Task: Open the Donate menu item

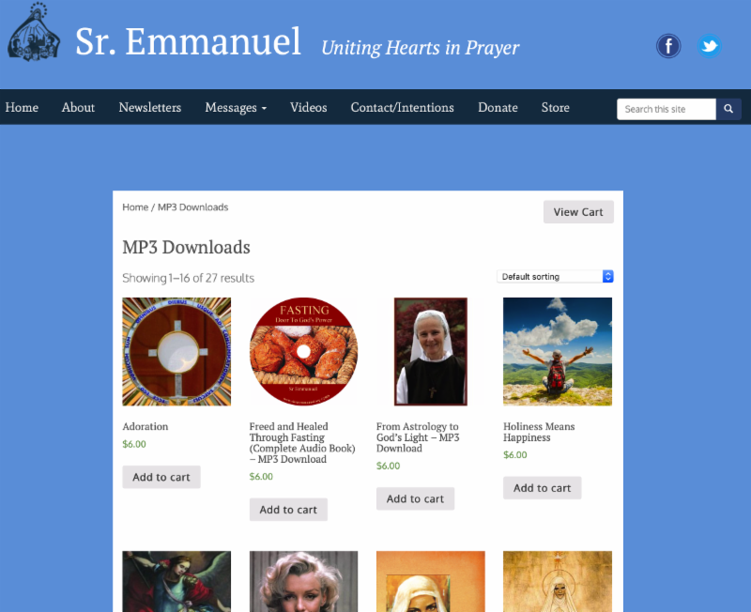Action: pos(498,107)
